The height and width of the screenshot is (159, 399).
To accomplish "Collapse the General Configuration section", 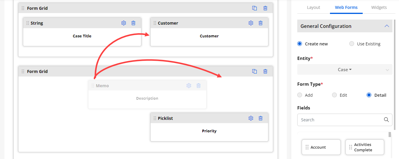I will pyautogui.click(x=387, y=26).
